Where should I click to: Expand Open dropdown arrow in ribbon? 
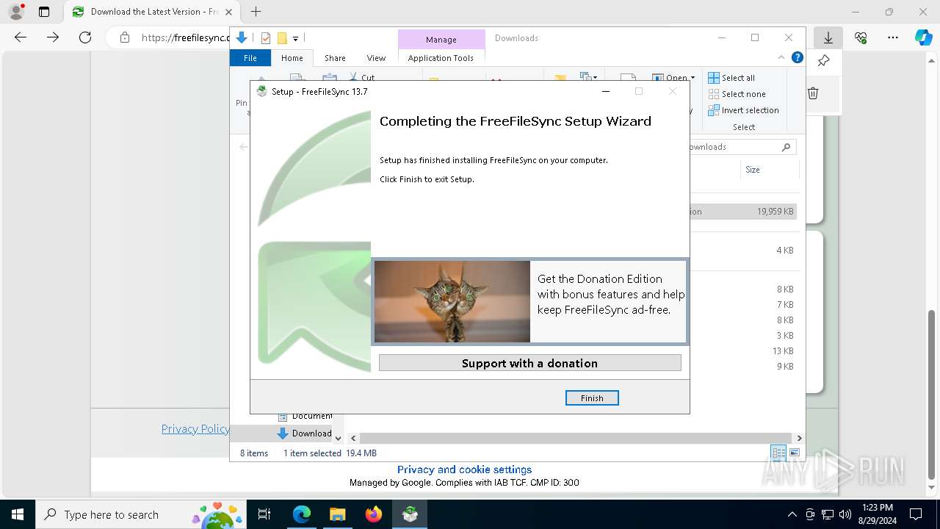pyautogui.click(x=693, y=77)
